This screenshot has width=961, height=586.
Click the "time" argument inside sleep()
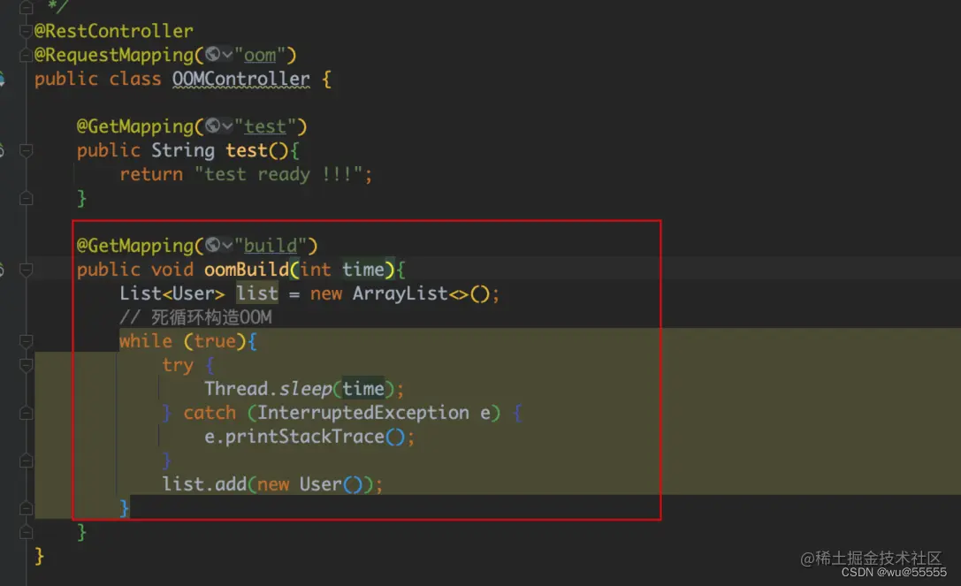point(362,389)
